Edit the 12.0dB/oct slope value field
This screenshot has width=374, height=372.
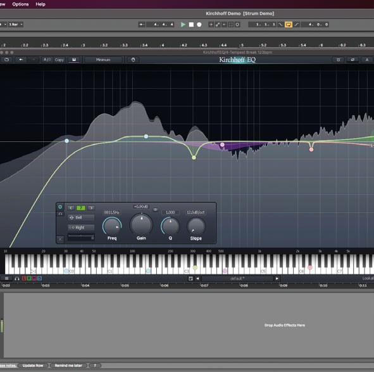[x=196, y=212]
